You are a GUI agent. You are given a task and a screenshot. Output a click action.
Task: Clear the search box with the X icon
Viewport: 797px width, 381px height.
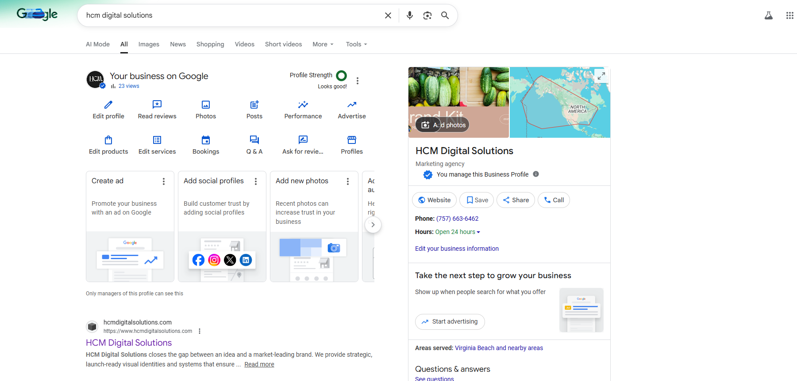388,15
